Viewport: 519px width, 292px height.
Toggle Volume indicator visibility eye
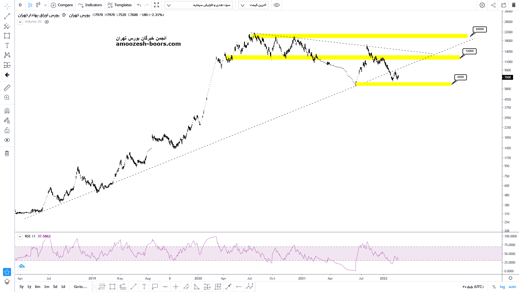[47, 22]
